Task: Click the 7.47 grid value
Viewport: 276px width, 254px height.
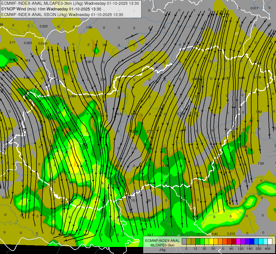Action: click(x=134, y=149)
